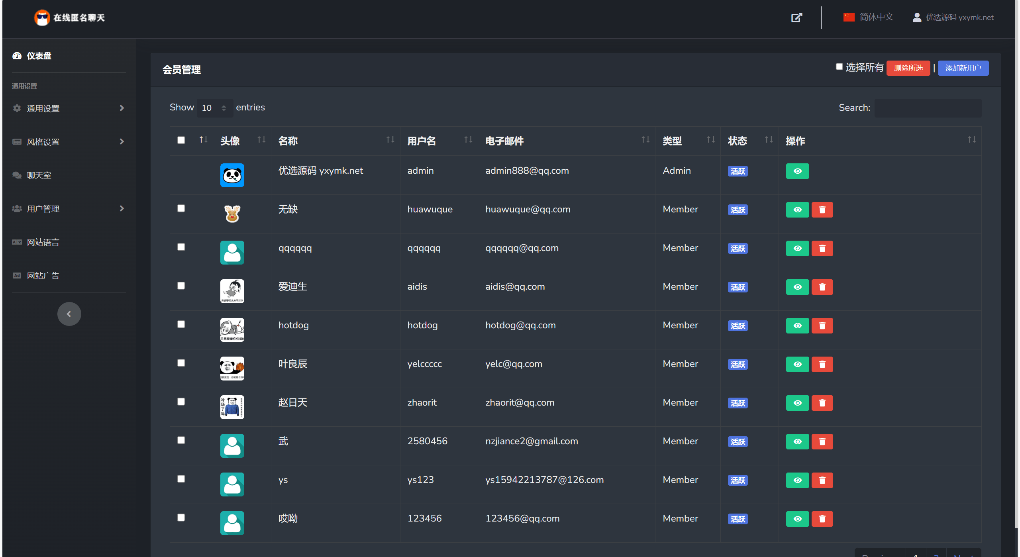This screenshot has width=1020, height=557.
Task: Delete 123456 user trash button
Action: [822, 519]
